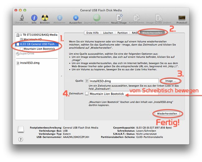Click the Brennen burn icon
Screen dimensions: 202x162
click(x=45, y=18)
